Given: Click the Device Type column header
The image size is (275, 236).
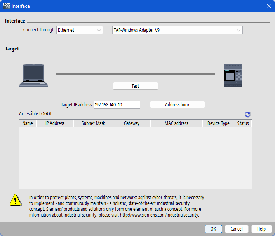Looking at the screenshot, I should [x=219, y=123].
